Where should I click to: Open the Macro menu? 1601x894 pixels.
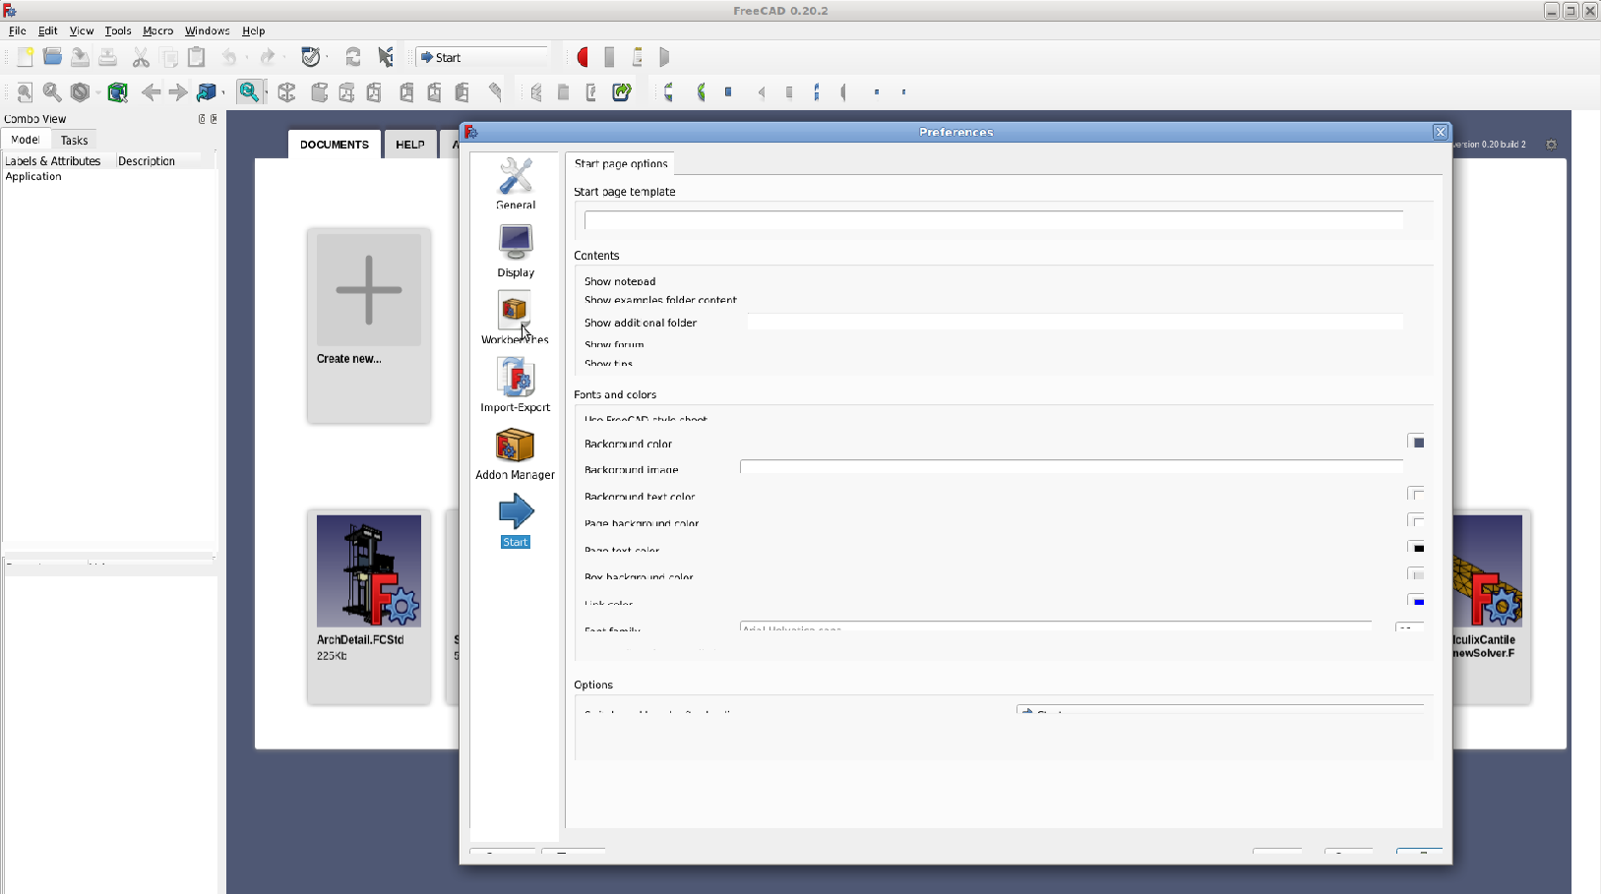157,30
